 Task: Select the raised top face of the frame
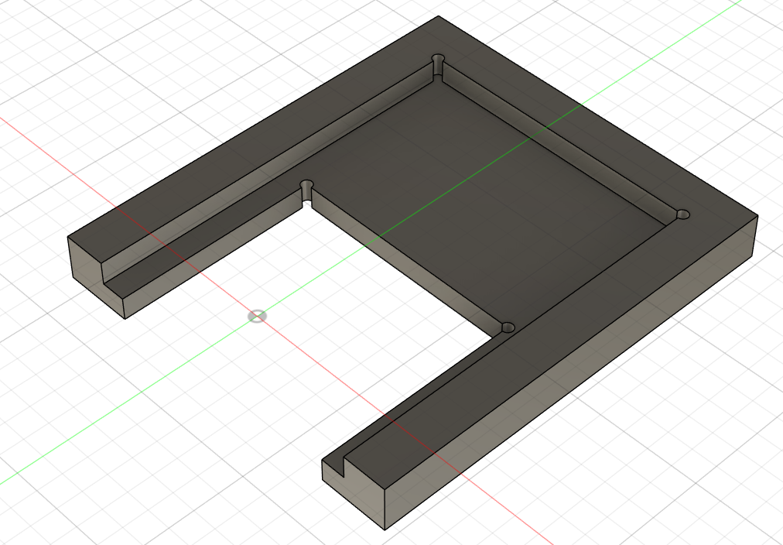click(619, 155)
